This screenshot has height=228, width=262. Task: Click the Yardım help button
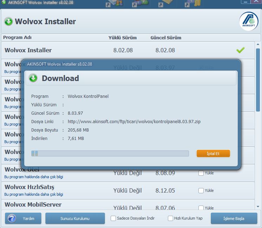[x=23, y=218]
